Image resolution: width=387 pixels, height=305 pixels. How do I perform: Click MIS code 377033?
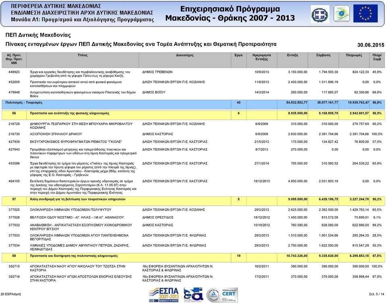(x=14, y=235)
